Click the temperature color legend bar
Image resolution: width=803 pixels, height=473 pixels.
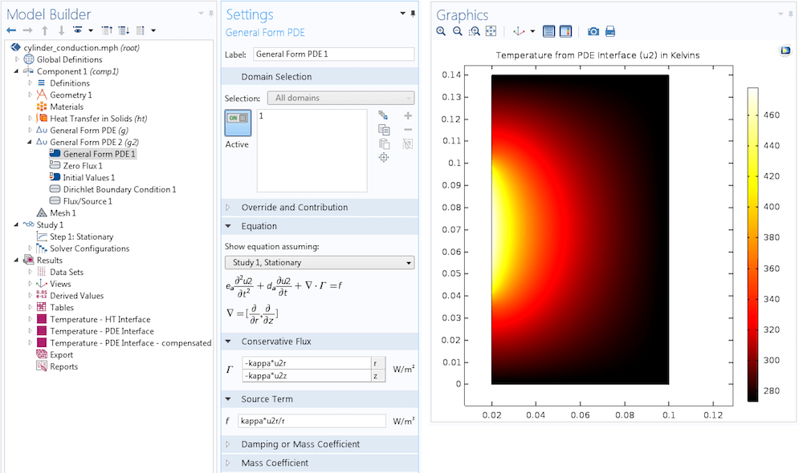pyautogui.click(x=752, y=245)
